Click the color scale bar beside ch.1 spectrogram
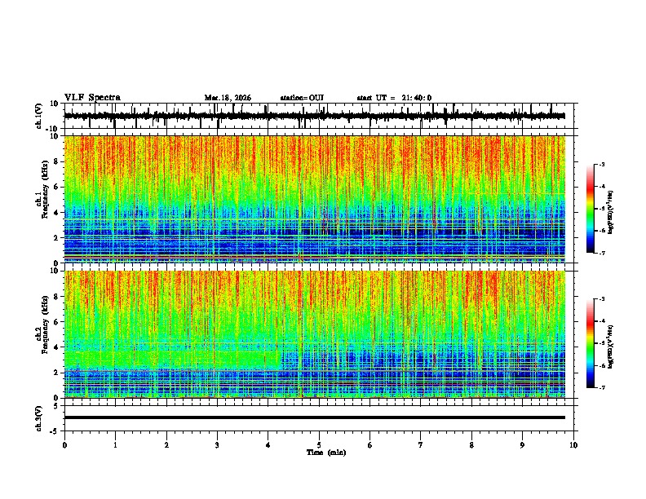This screenshot has height=499, width=646. click(x=591, y=209)
